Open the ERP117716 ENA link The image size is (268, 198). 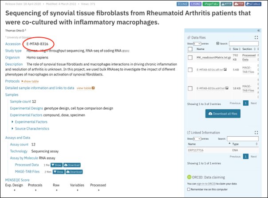coord(196,150)
